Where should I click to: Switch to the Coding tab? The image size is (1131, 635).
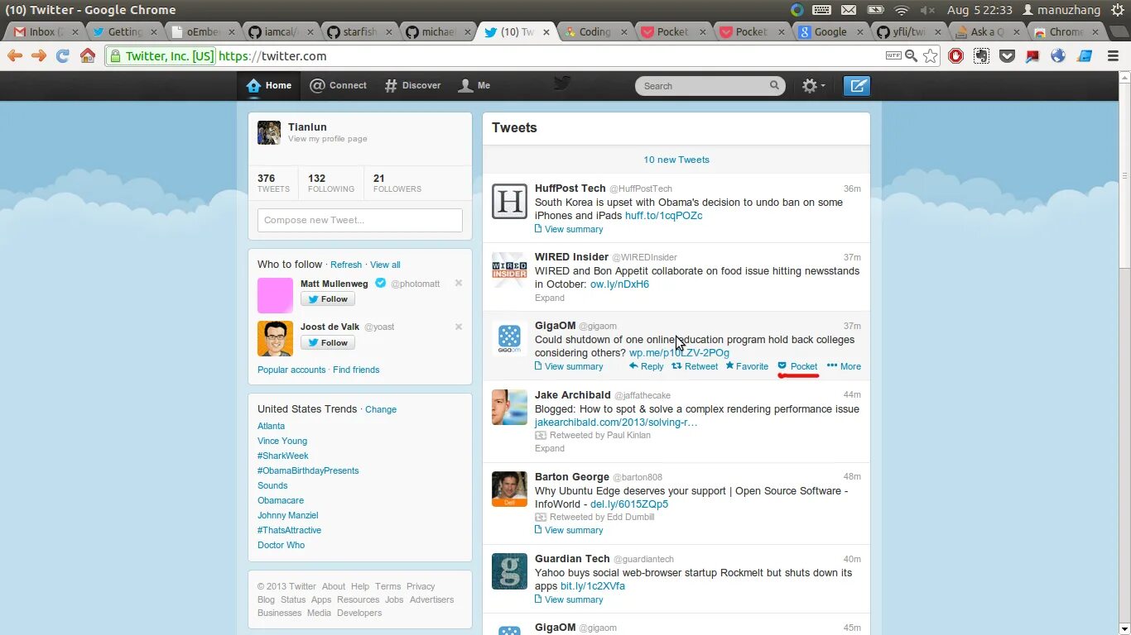[595, 32]
